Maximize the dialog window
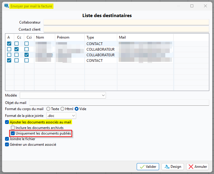The width and height of the screenshot is (214, 174). click(x=192, y=6)
